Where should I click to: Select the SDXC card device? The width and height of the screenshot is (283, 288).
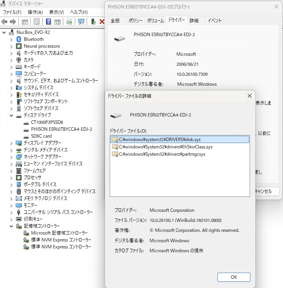coord(41,136)
